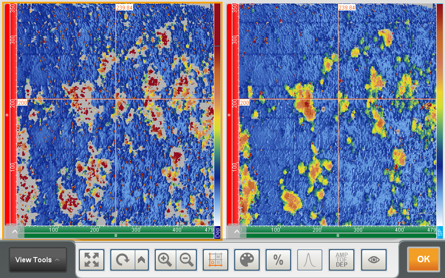Toggle display options with the eye icon
This screenshot has height=278, width=445.
(x=373, y=259)
